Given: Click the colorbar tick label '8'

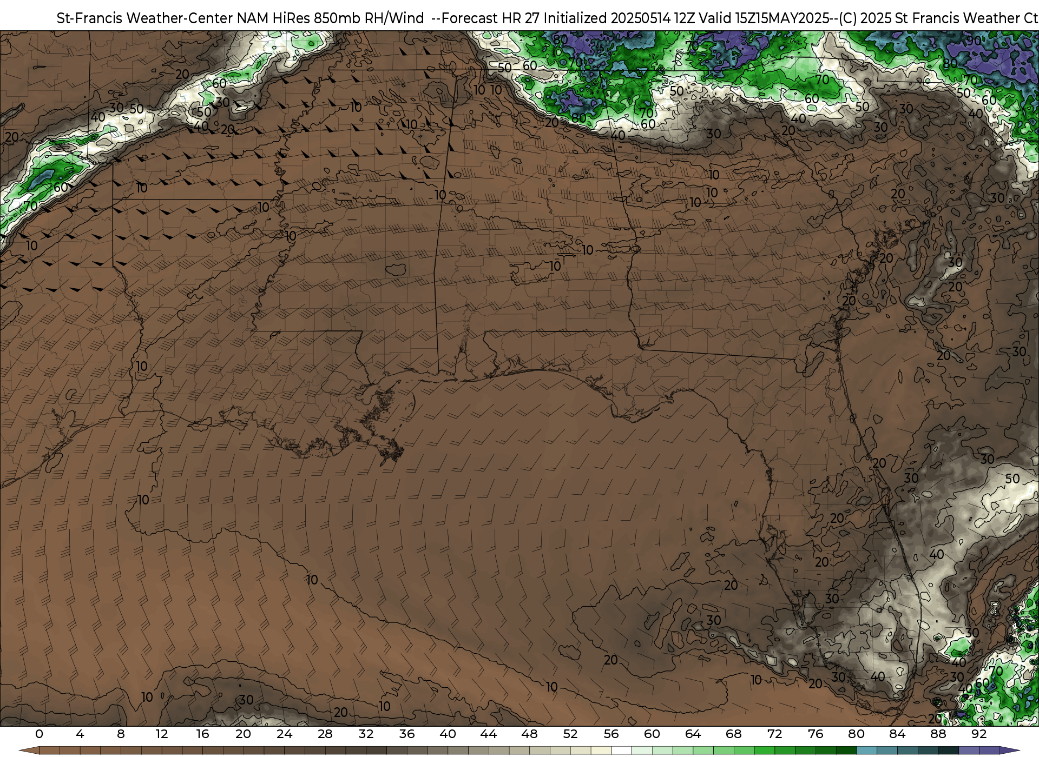Looking at the screenshot, I should pyautogui.click(x=121, y=734).
